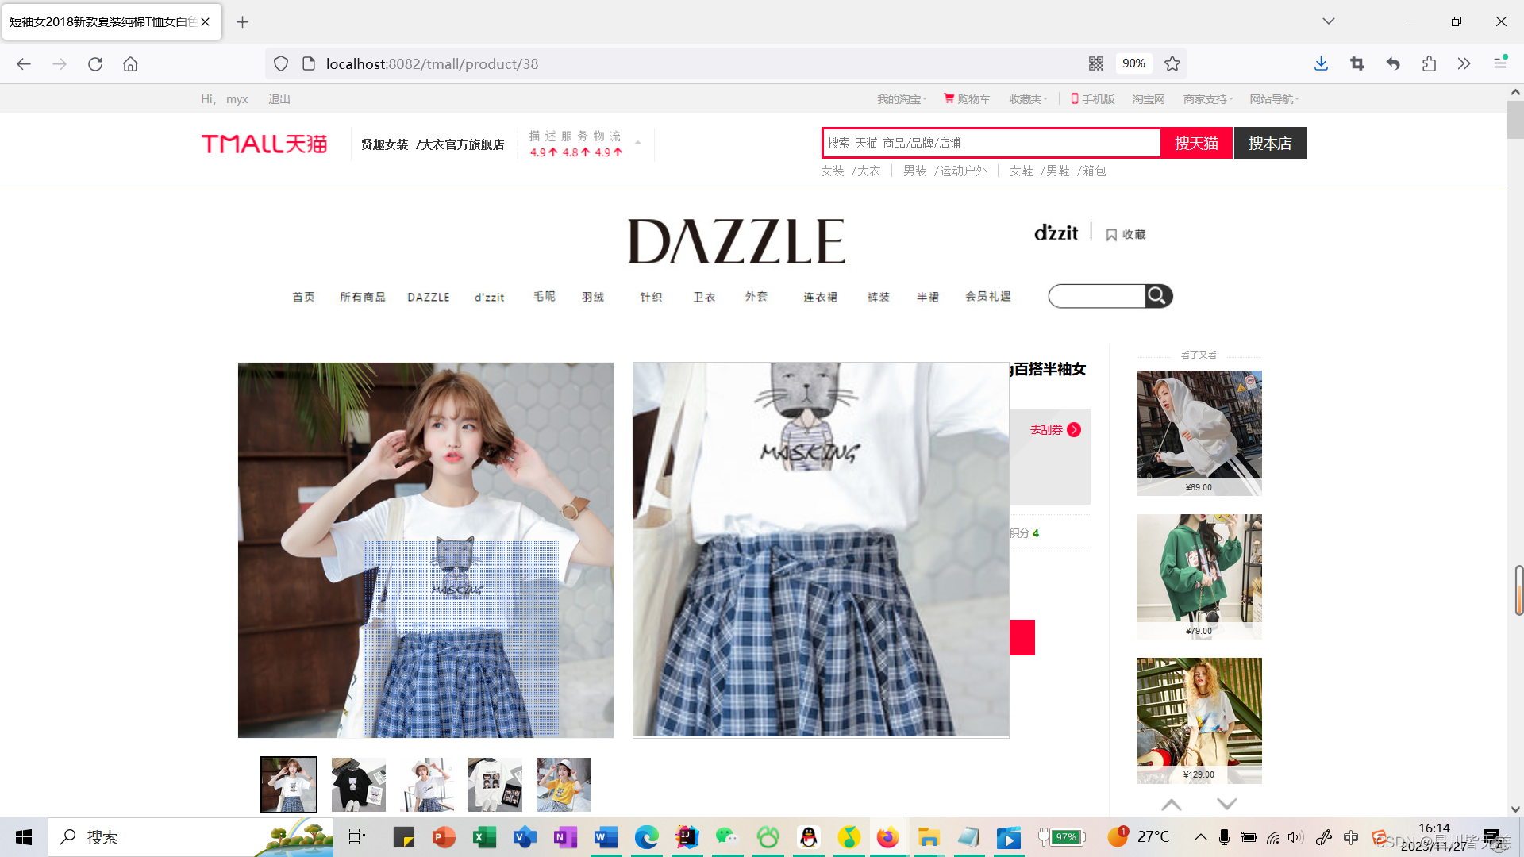Click the 90% zoom level indicator

(x=1133, y=63)
